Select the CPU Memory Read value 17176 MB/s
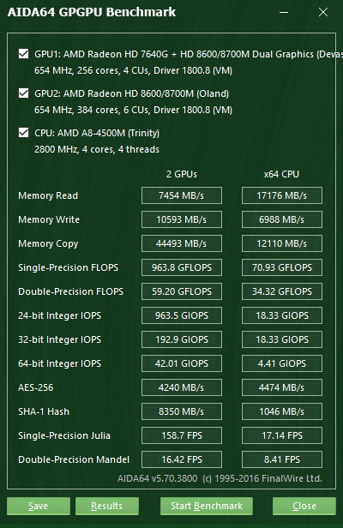343x528 pixels. point(282,195)
